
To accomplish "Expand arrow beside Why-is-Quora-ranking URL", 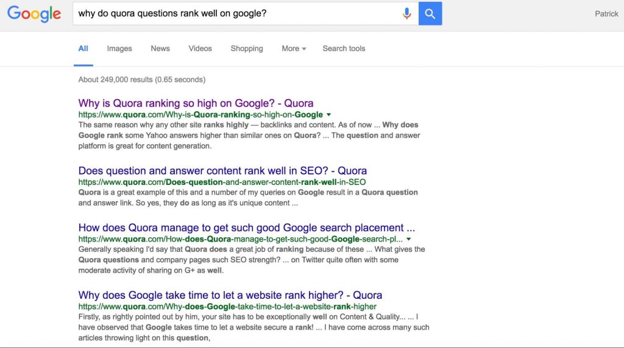I will tap(328, 115).
